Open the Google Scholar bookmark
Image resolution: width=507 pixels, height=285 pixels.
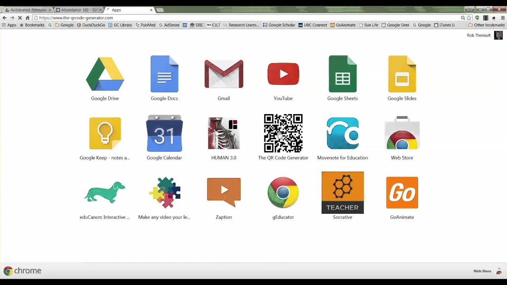[279, 25]
